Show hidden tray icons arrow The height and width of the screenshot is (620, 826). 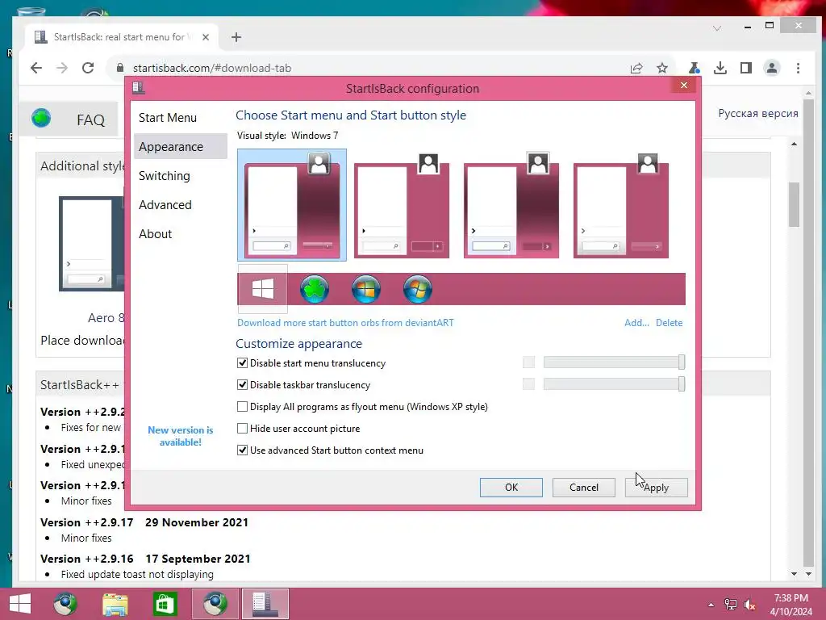pos(711,605)
